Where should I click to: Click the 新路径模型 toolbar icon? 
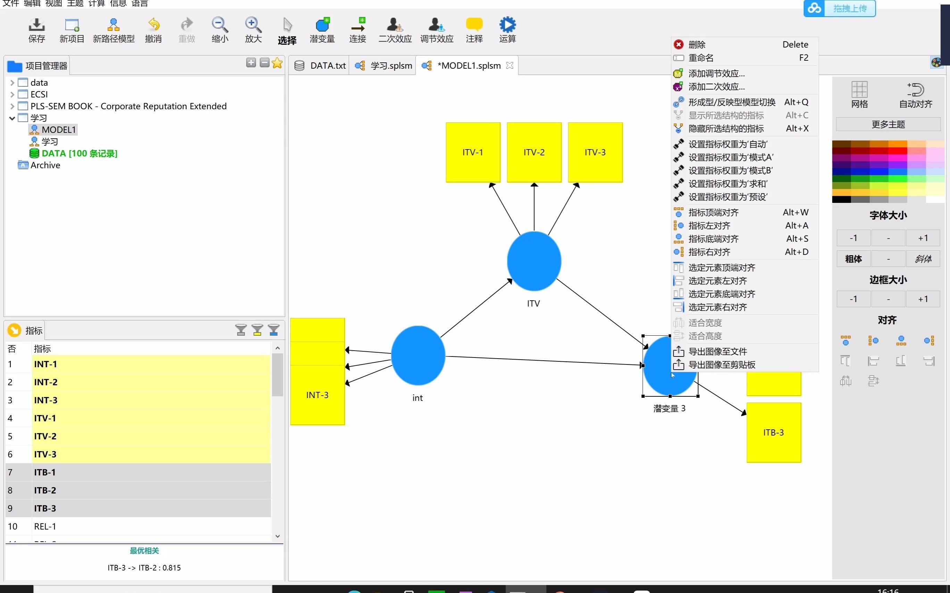click(114, 25)
